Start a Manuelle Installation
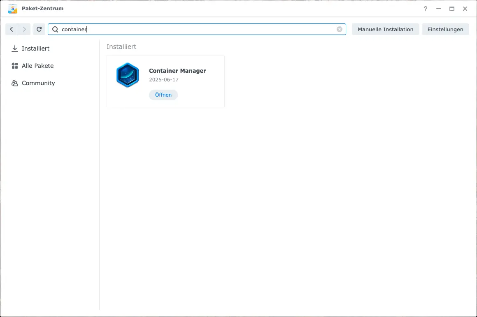This screenshot has width=477, height=317. tap(385, 29)
